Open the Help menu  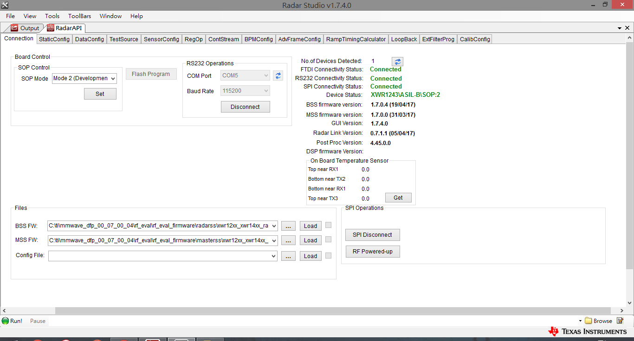pyautogui.click(x=136, y=16)
